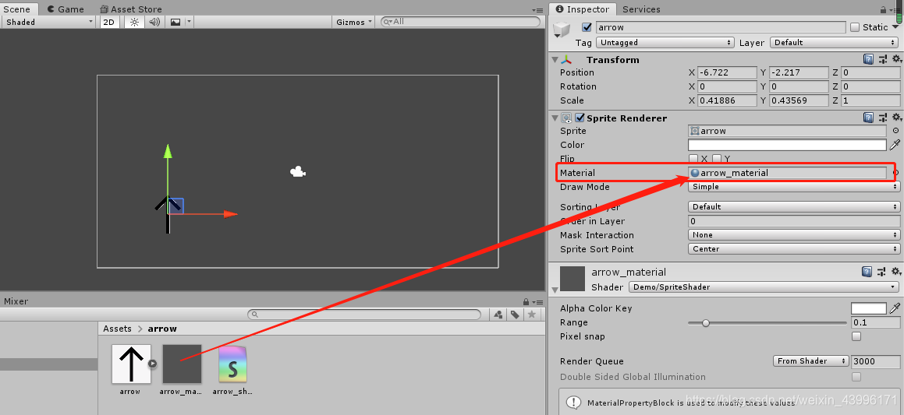
Task: Open Sprite Renderer gear menu
Action: pyautogui.click(x=896, y=118)
